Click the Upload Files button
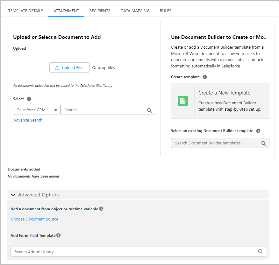 (69, 67)
